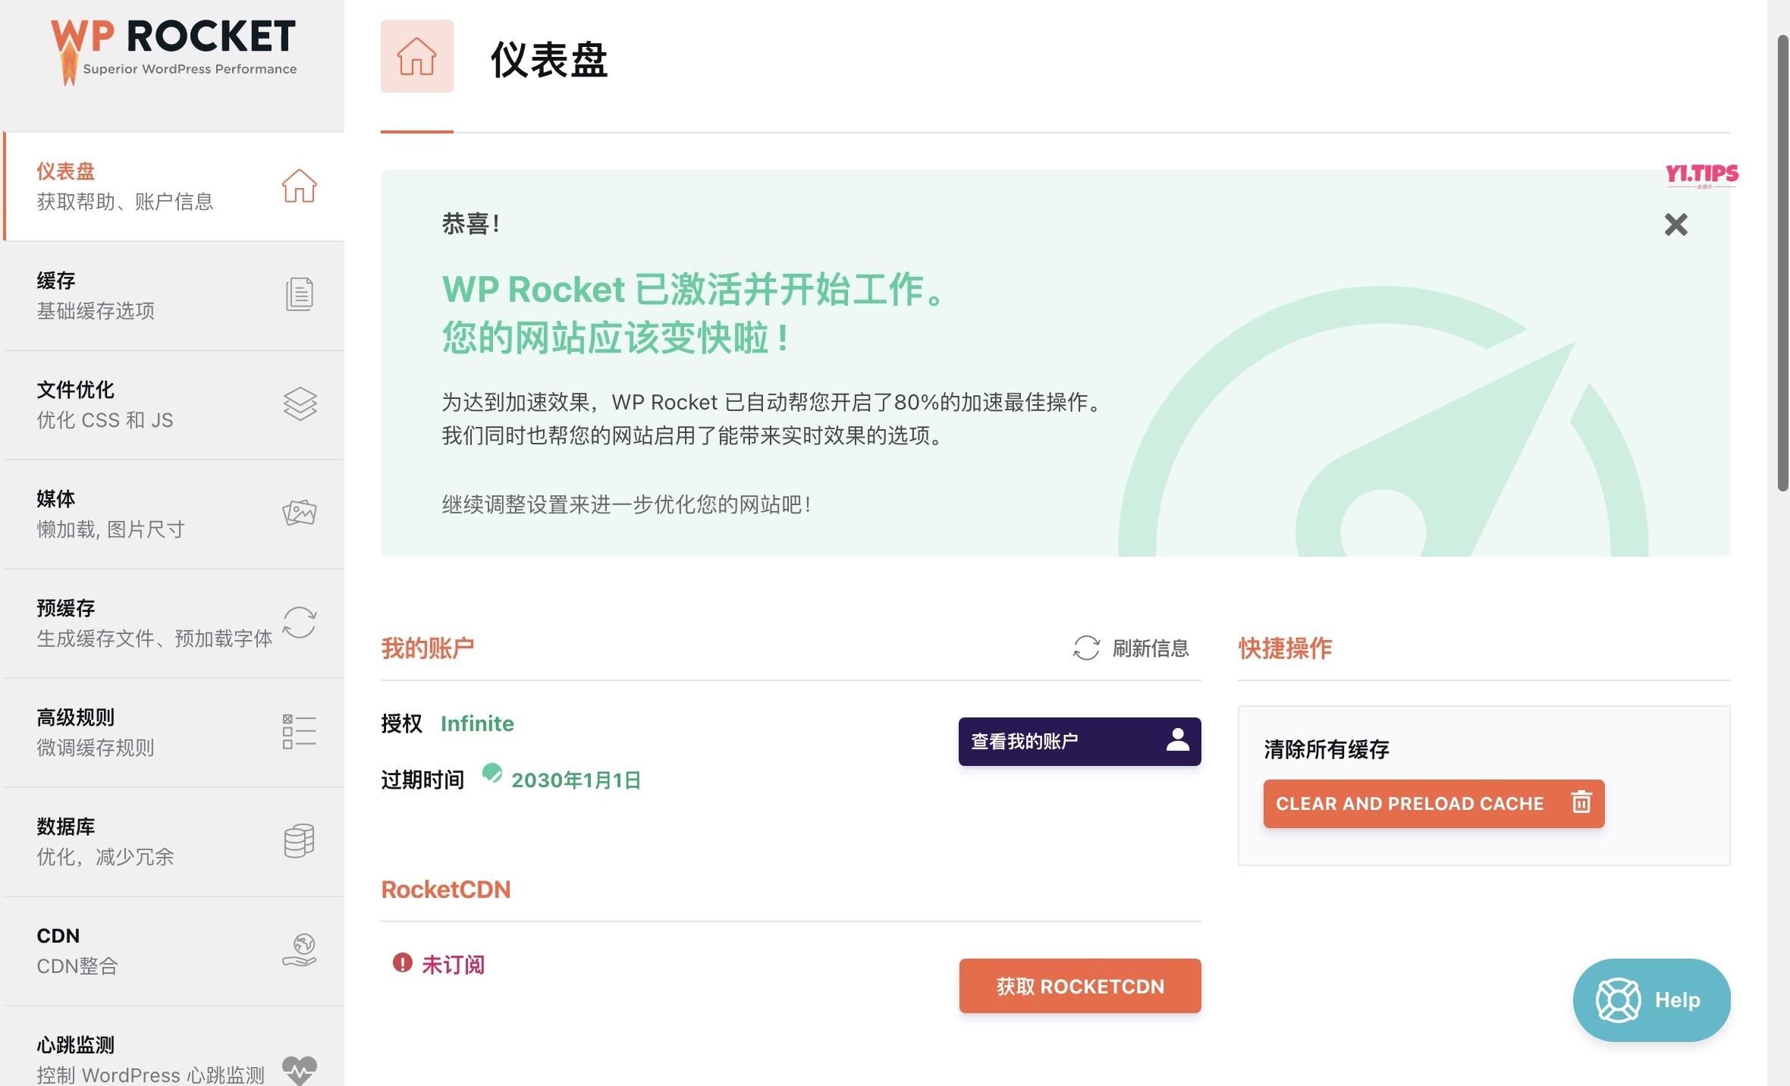Open the 缓存 cache settings menu
1790x1086 pixels.
174,296
